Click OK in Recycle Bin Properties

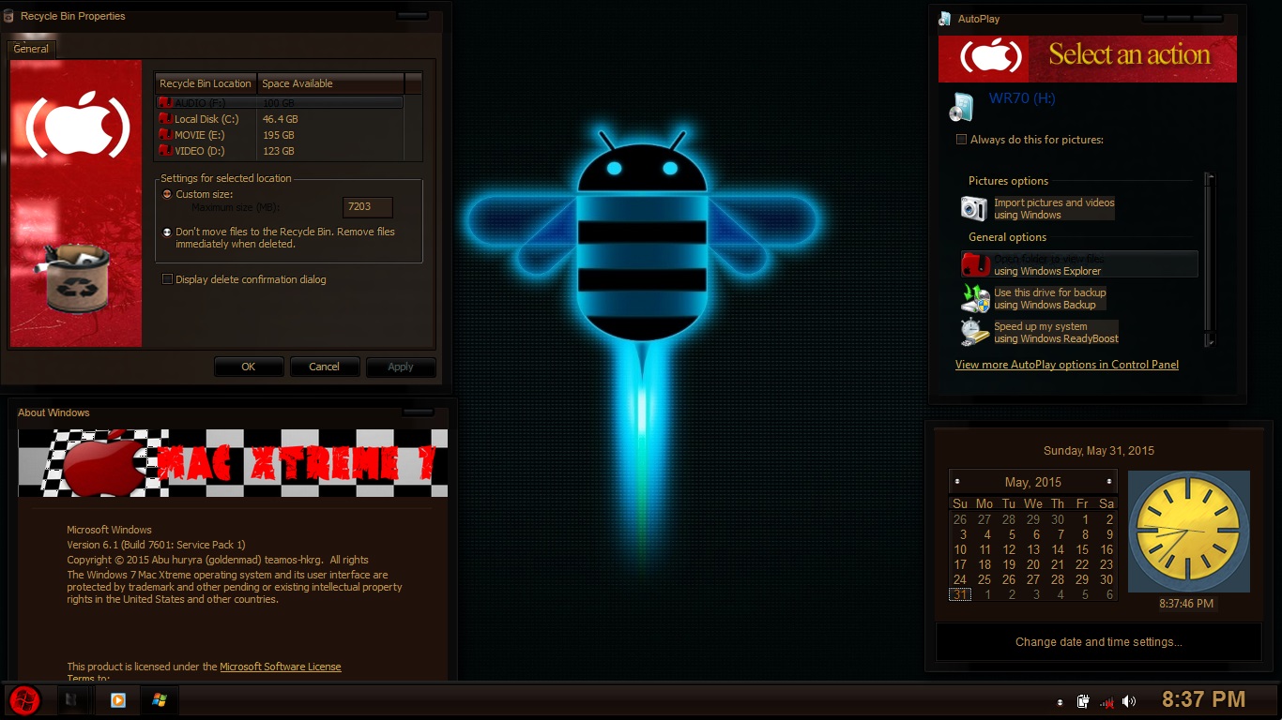pos(249,367)
